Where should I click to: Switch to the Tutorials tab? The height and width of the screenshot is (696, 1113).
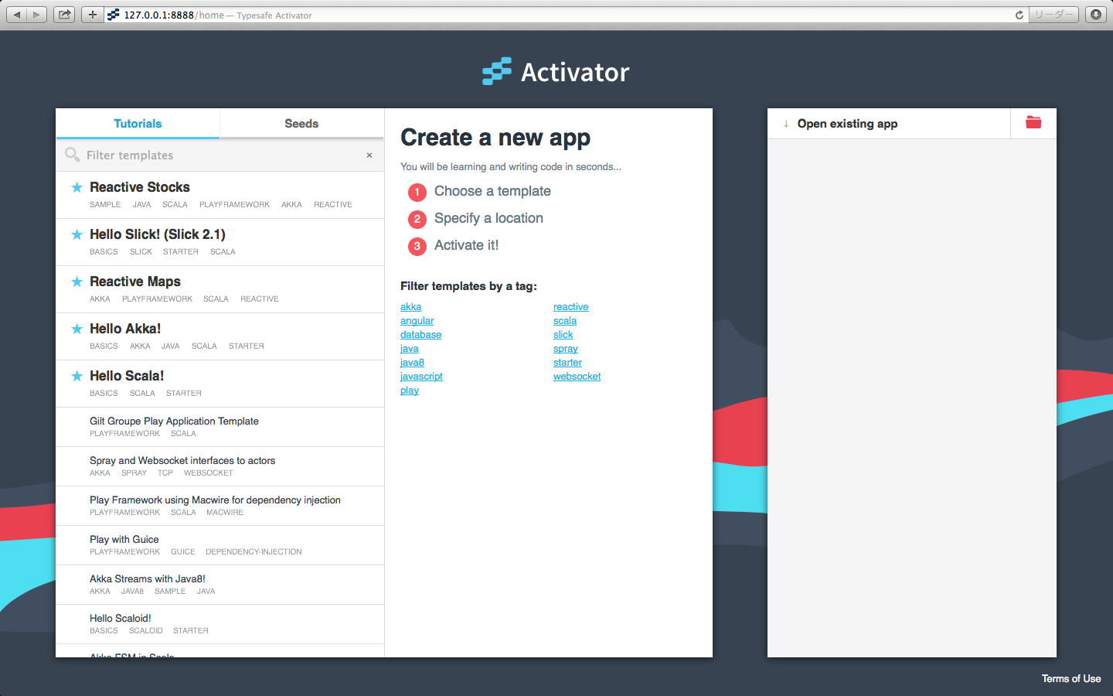(138, 124)
